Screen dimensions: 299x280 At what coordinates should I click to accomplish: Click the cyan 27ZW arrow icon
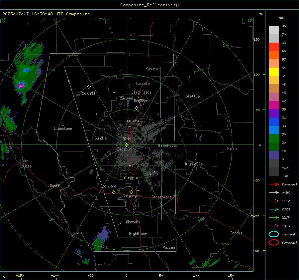click(274, 209)
